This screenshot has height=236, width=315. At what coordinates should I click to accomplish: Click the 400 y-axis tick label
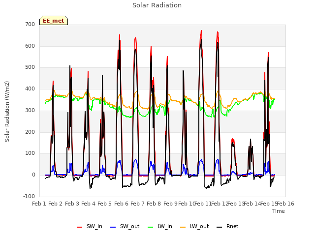(30, 88)
